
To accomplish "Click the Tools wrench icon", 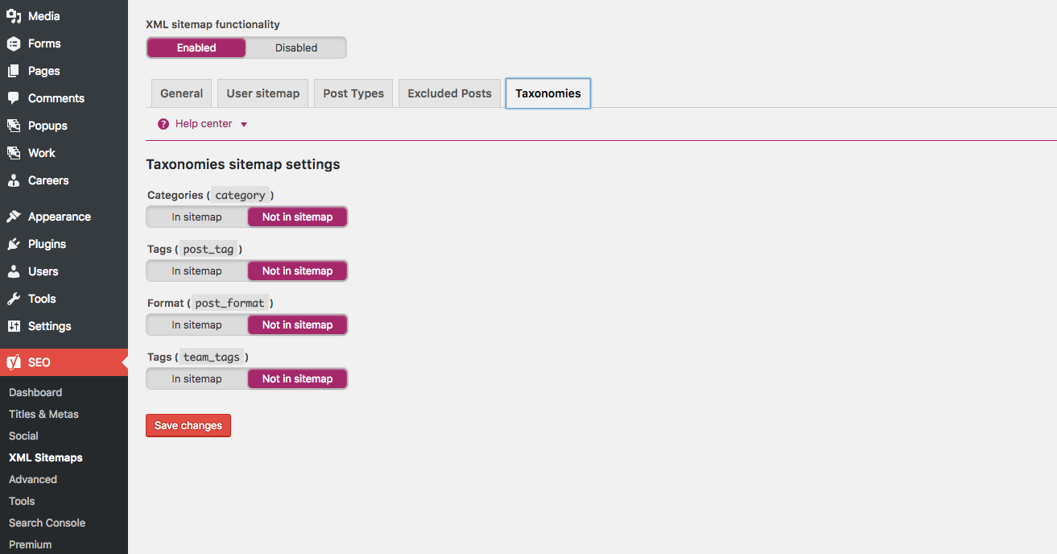I will 14,299.
